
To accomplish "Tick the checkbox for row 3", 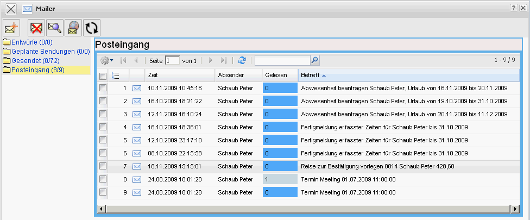I will coord(103,114).
